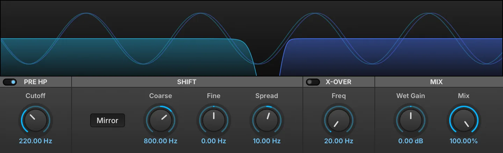Click the X-Over Freq knob
Viewport: 503px width, 153px height.
pos(339,120)
